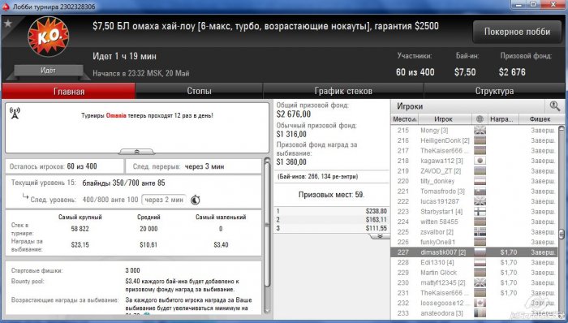Screen dimensions: 568x323
Task: Click Призовых мест: 59 label
Action: [x=331, y=195]
